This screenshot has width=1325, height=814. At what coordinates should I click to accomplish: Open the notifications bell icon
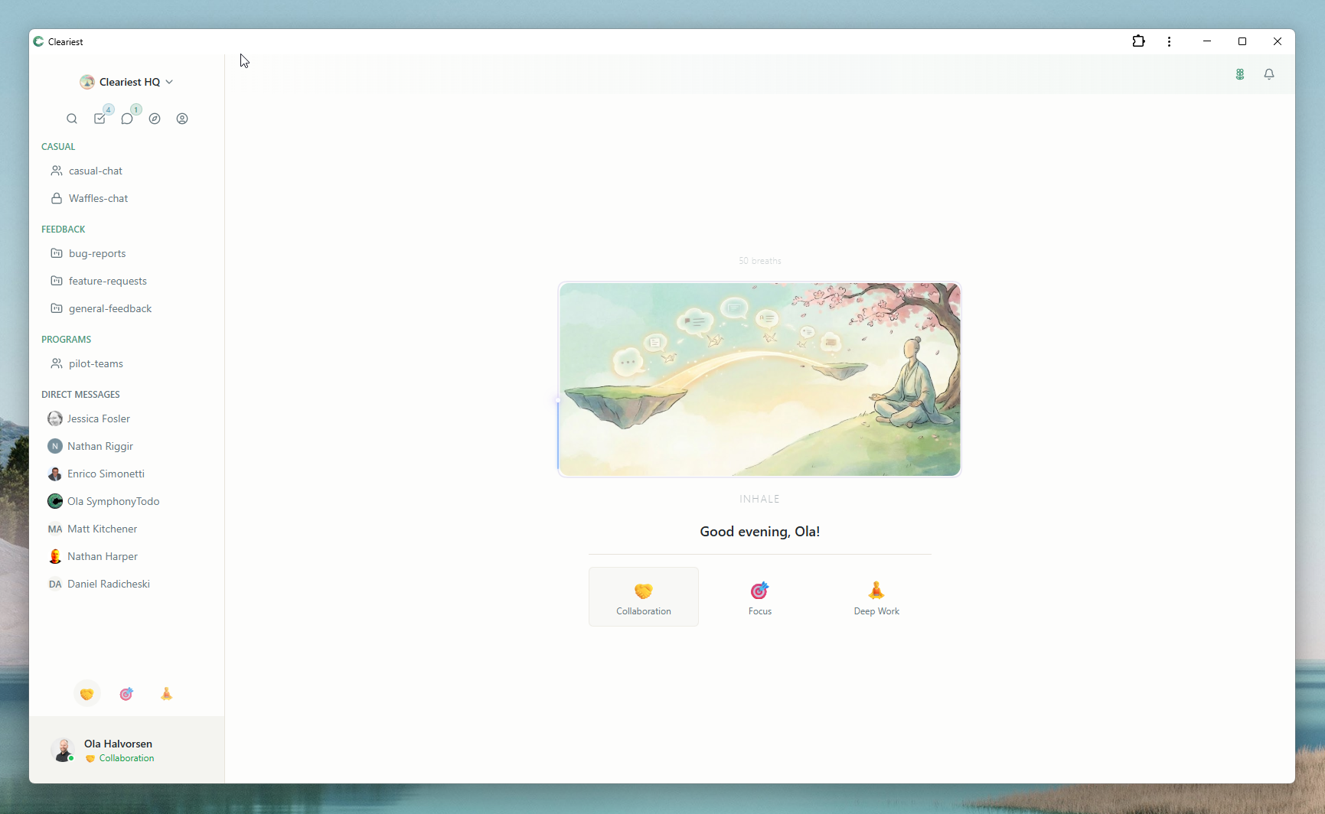coord(1269,74)
